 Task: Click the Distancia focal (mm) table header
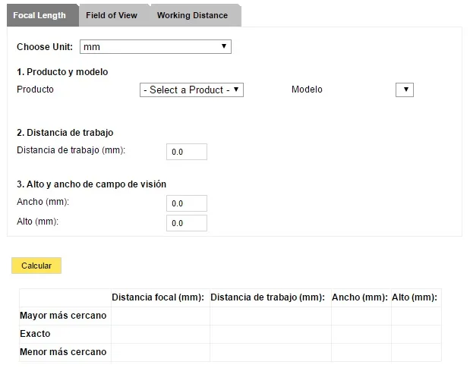click(x=158, y=297)
